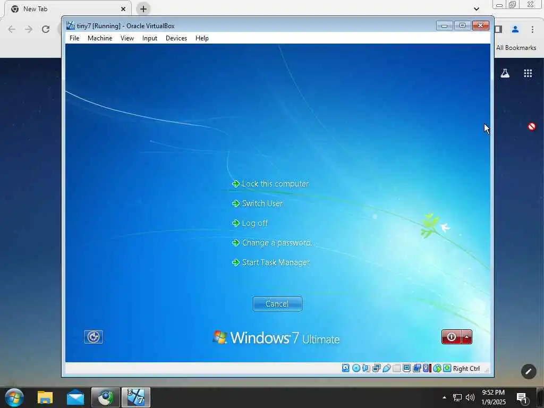Viewport: 544px width, 408px height.
Task: Click the Chrome reload button
Action: [x=46, y=29]
